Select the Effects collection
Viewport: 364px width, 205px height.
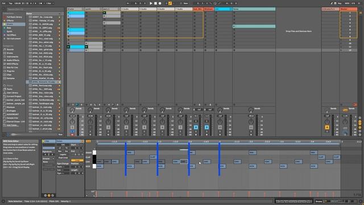click(10, 20)
